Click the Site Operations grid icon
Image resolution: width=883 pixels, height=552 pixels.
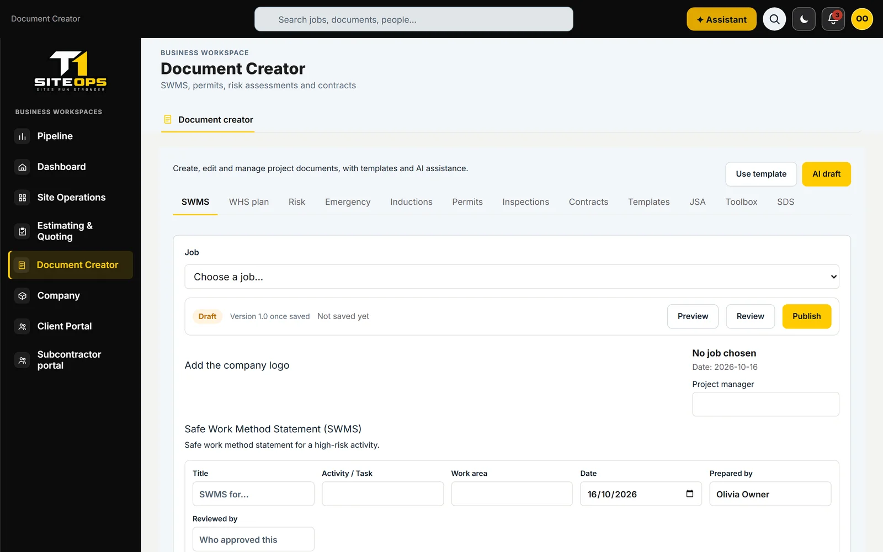[22, 198]
